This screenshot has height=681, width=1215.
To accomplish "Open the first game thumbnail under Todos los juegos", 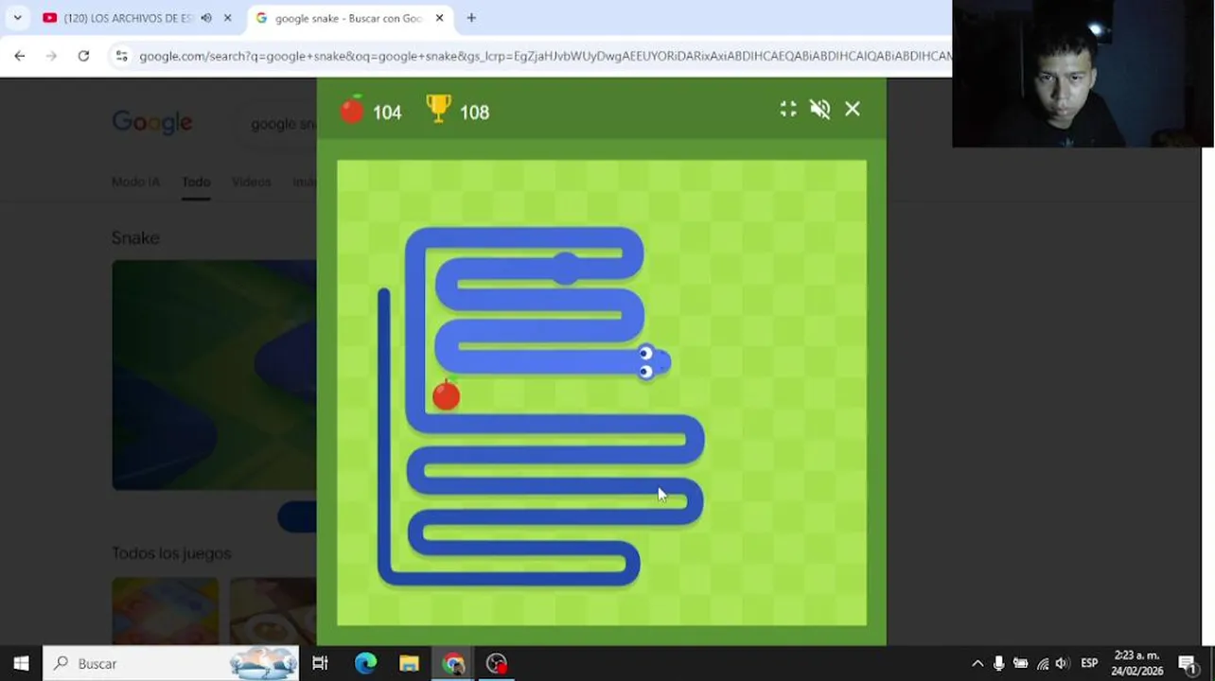I will click(165, 611).
